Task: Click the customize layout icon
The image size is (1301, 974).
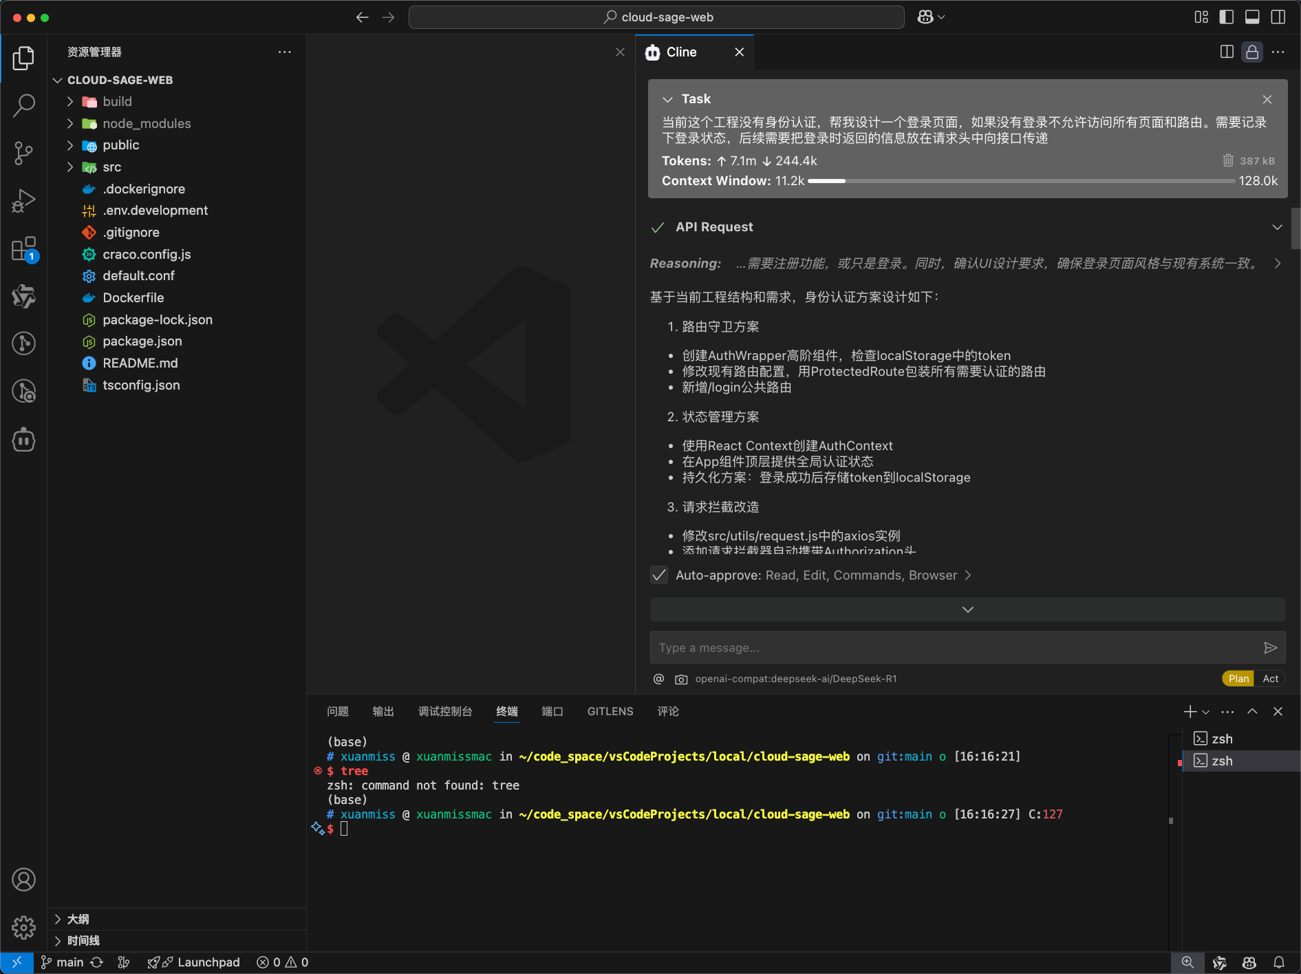Action: pyautogui.click(x=1201, y=17)
